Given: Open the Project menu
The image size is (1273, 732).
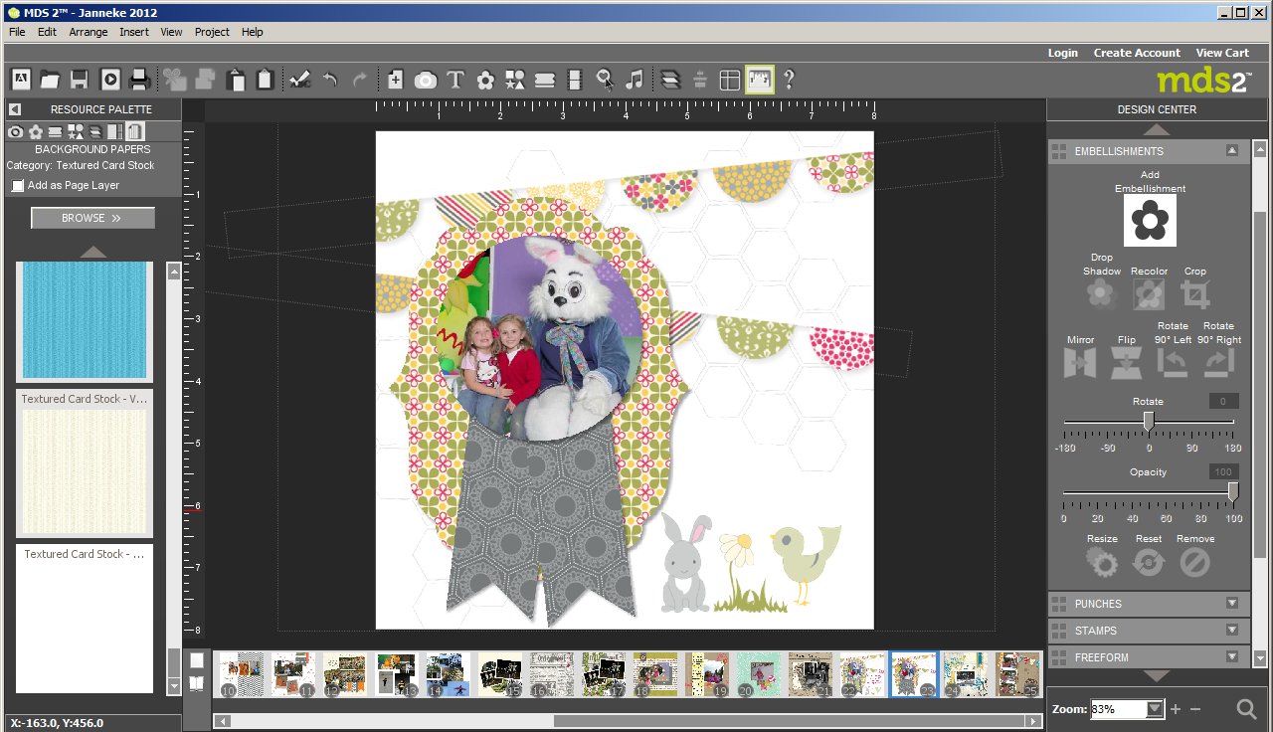Looking at the screenshot, I should click(212, 32).
